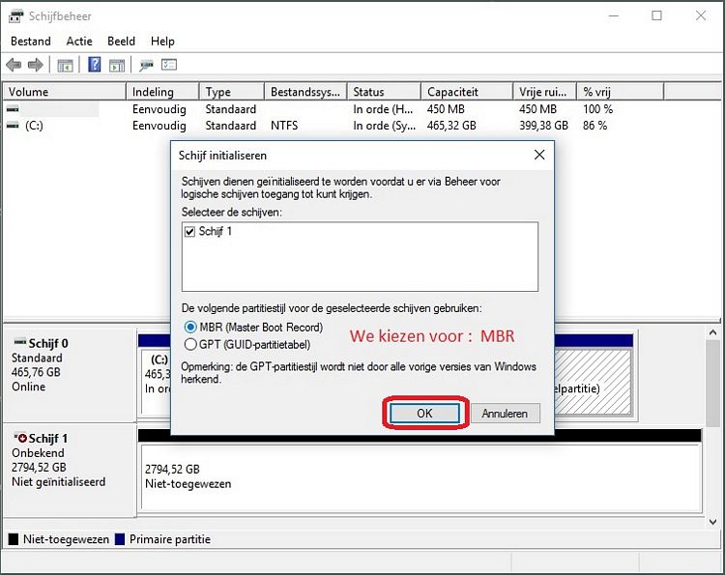Close the Schijf initialiseren dialog

(539, 155)
